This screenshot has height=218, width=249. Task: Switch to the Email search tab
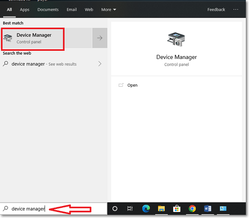pos(71,10)
